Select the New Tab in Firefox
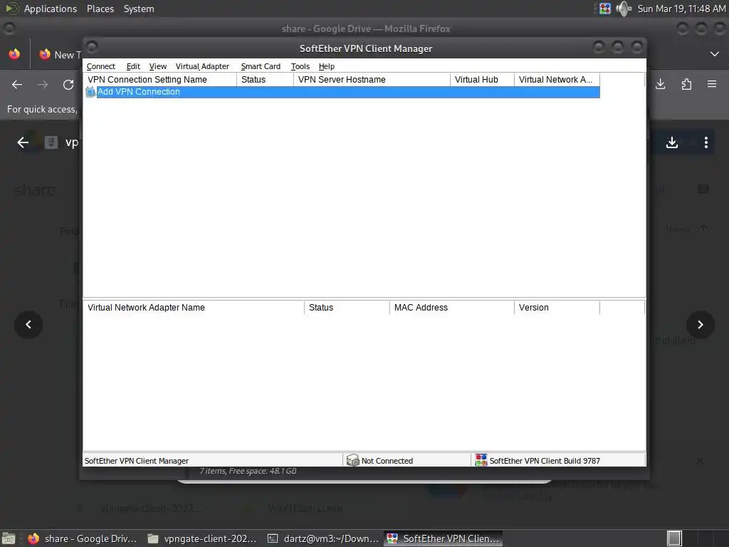The width and height of the screenshot is (729, 547). click(60, 54)
